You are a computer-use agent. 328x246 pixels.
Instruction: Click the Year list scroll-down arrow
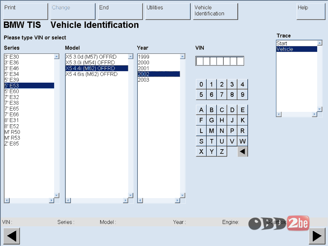tap(183, 195)
